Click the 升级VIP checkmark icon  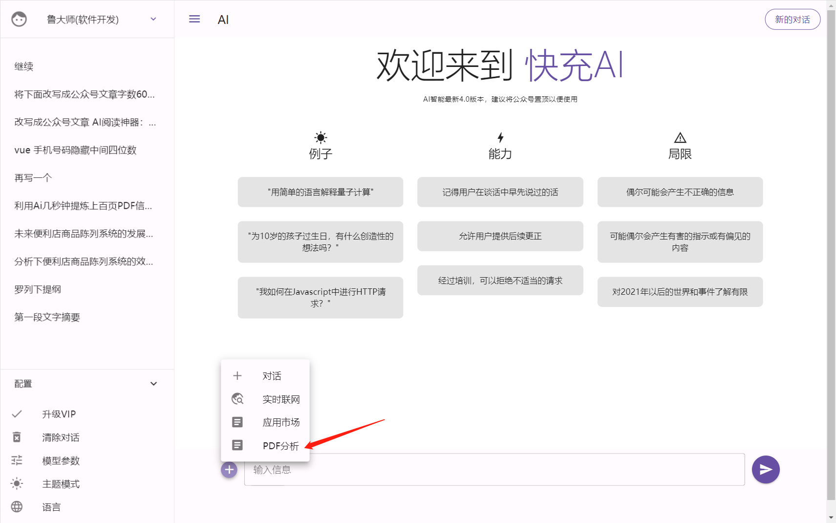click(17, 414)
